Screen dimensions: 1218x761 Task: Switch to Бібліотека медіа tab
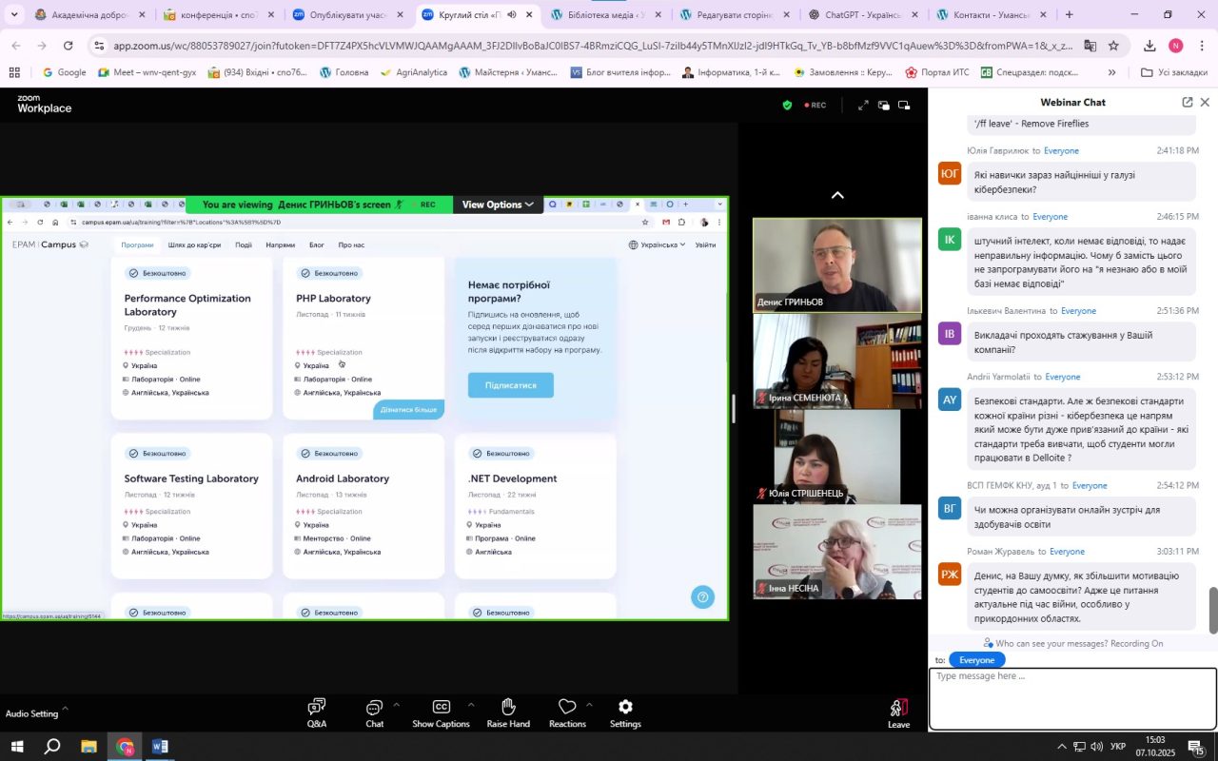tap(609, 15)
